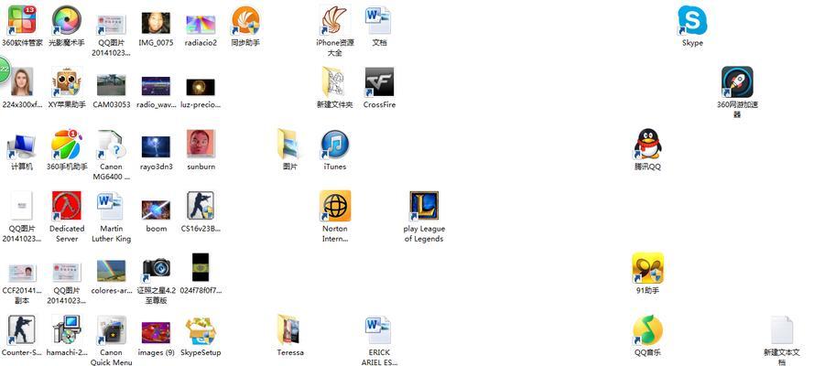
Task: Open the ERICK ARIEL Word document
Action: 379,329
